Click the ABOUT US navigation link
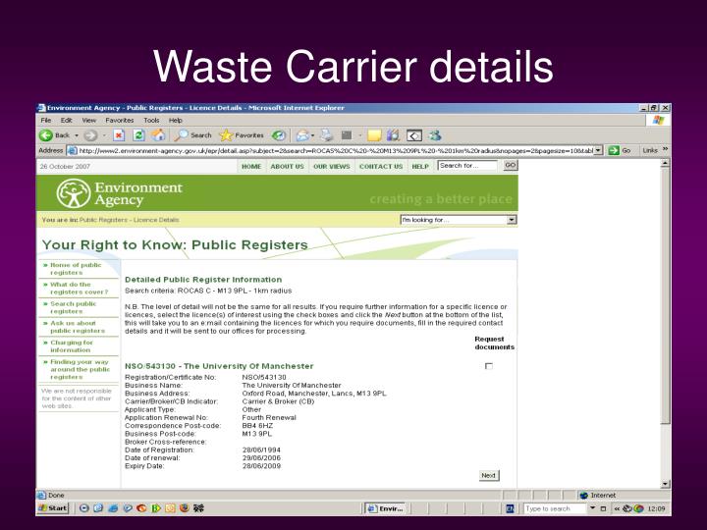Viewport: 707px width, 530px height. 287,166
